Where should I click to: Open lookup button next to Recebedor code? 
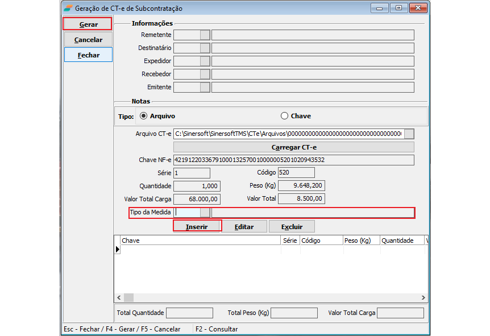pos(205,74)
